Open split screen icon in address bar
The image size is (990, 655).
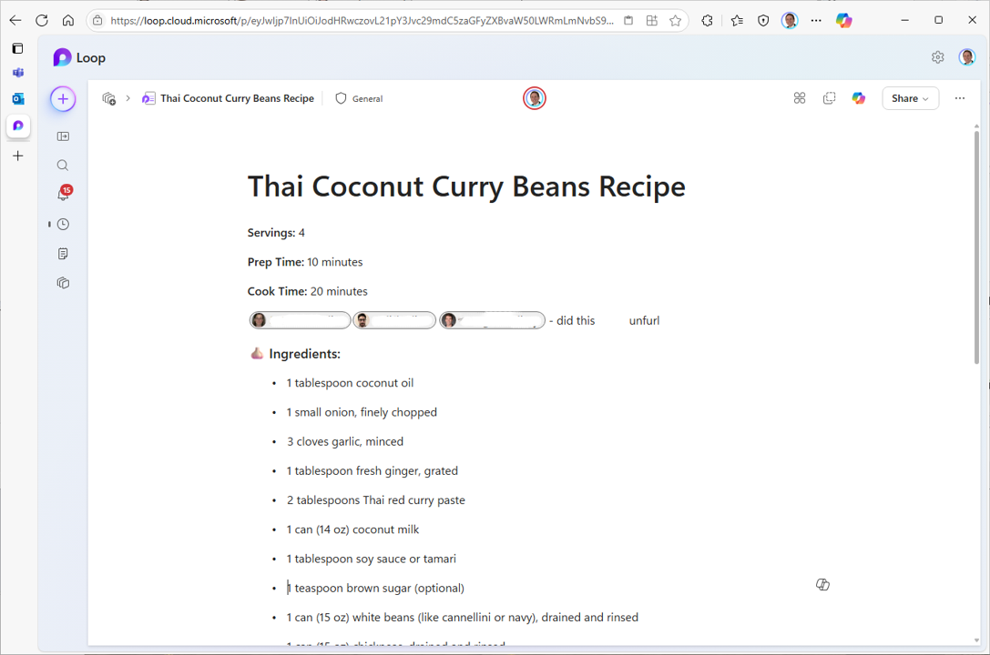[652, 20]
